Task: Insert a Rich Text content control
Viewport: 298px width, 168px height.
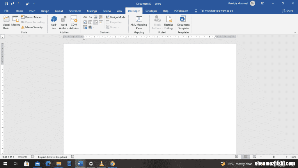Action: pyautogui.click(x=85, y=17)
